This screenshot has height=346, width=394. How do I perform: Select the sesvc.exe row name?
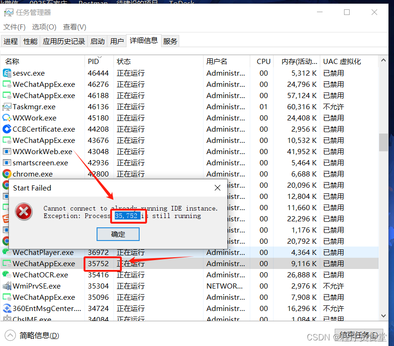pyautogui.click(x=28, y=73)
